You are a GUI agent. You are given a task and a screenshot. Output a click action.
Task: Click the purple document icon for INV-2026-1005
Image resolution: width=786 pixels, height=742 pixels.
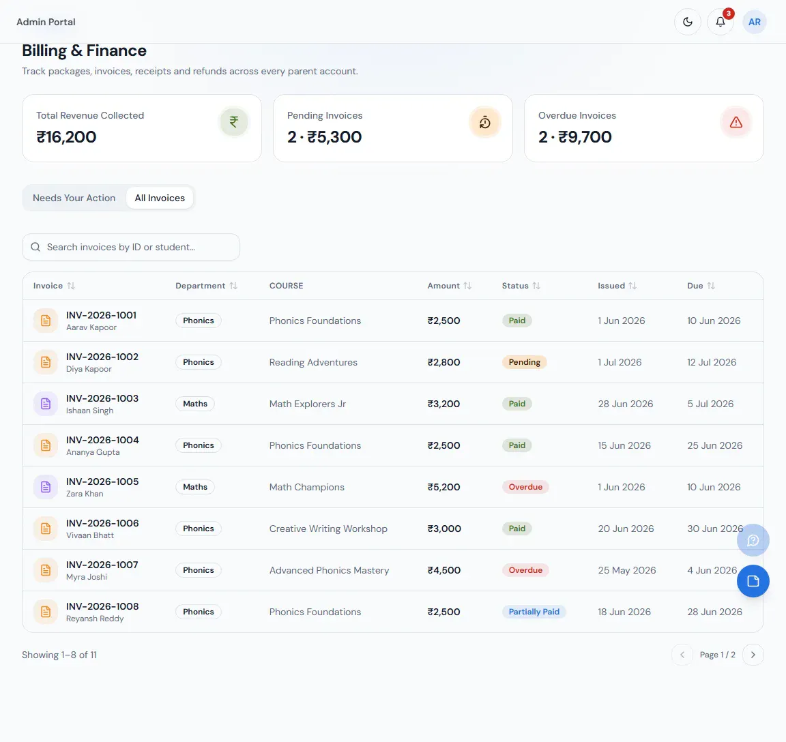(46, 487)
